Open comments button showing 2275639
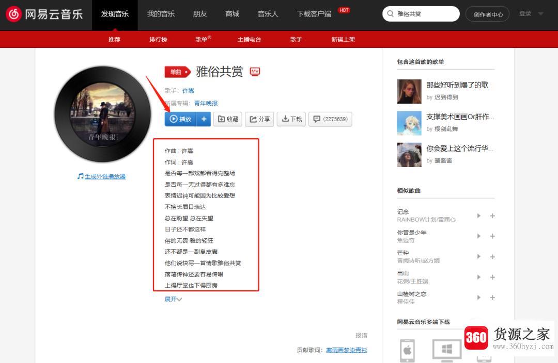Image resolution: width=558 pixels, height=363 pixels. 331,119
